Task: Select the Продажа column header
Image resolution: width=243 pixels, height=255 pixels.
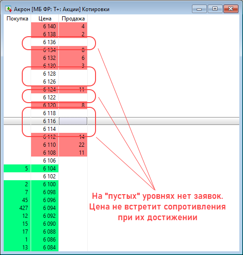Action: point(73,19)
